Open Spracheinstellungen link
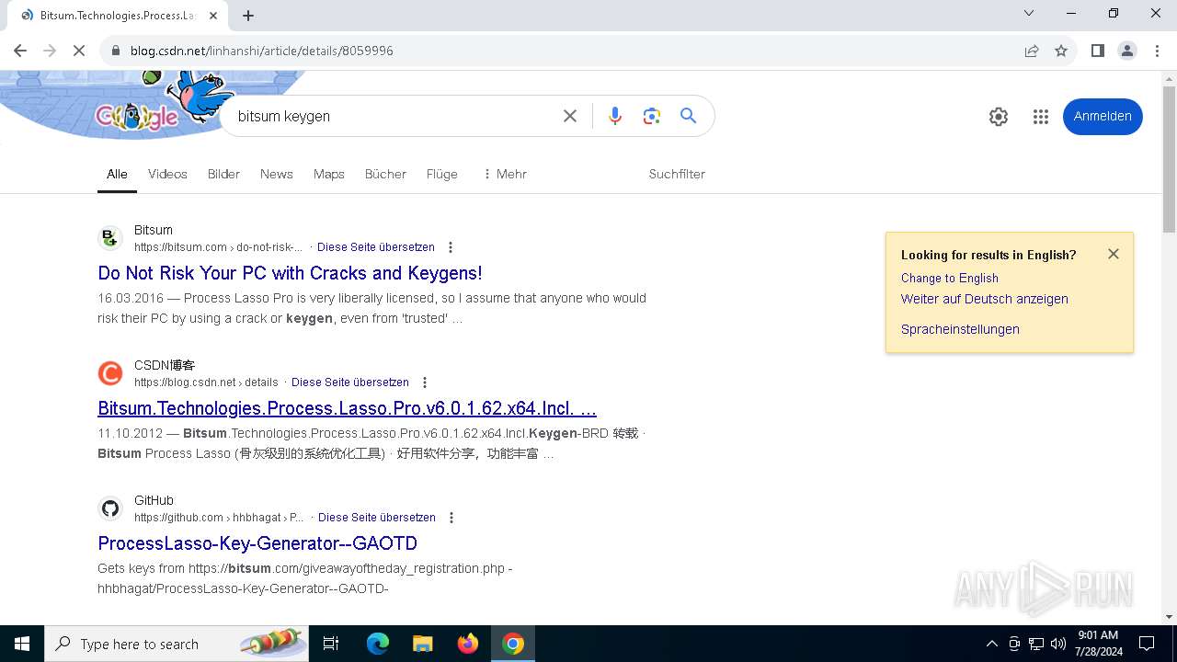The width and height of the screenshot is (1177, 662). 960,329
